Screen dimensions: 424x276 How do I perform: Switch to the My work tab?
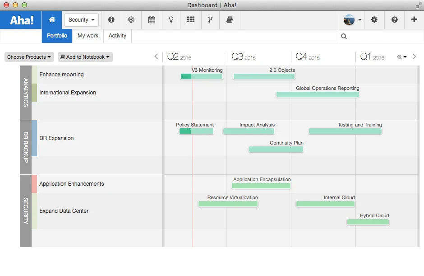tap(88, 36)
